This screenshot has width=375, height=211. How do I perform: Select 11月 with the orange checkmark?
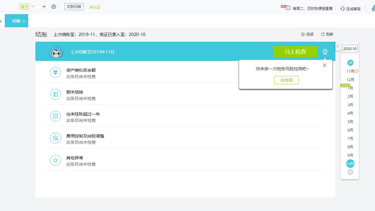pyautogui.click(x=350, y=71)
